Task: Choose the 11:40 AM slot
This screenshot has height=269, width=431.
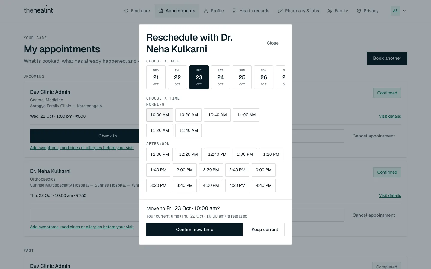Action: 189,131
